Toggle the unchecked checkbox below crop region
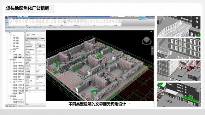205x115 pixels. (x=36, y=59)
